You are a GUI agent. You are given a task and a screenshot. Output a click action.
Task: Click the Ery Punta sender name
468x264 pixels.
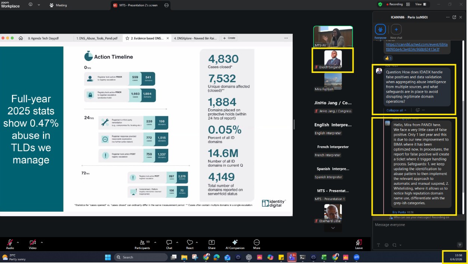(x=399, y=212)
